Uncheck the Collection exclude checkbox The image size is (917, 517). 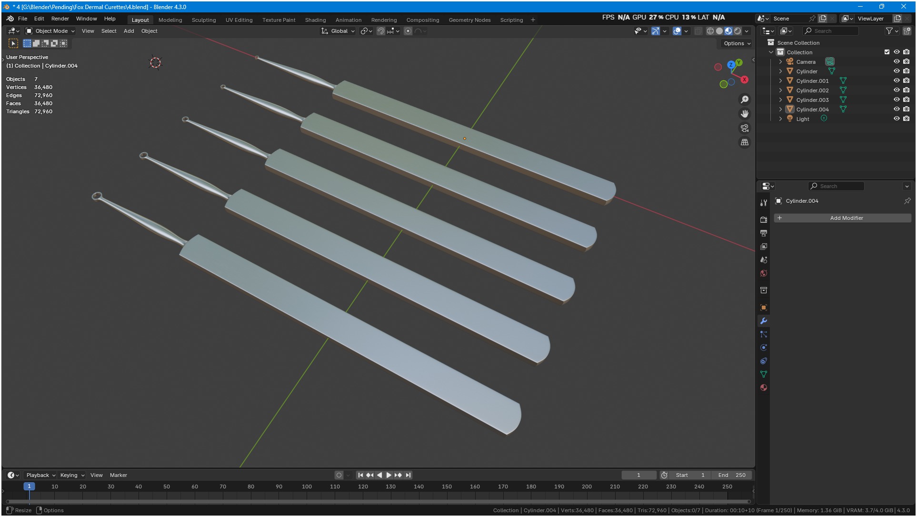[887, 52]
